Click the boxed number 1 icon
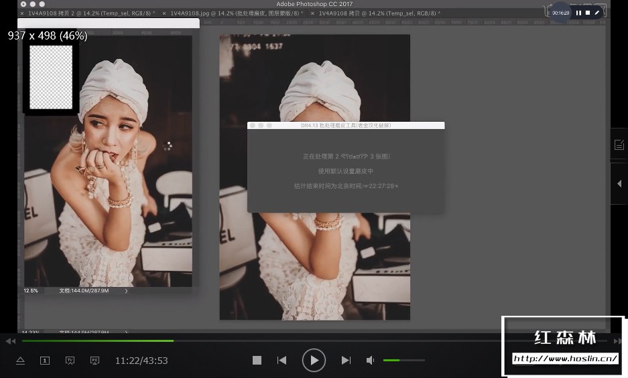 [45, 361]
